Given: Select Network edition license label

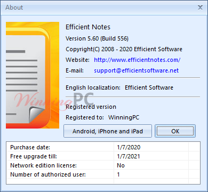Looking at the screenshot, I should click(44, 165).
